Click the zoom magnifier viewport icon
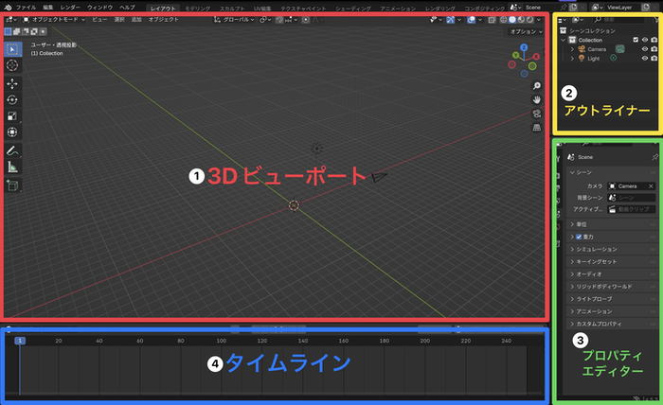Screen dimensions: 663x405 [537, 85]
